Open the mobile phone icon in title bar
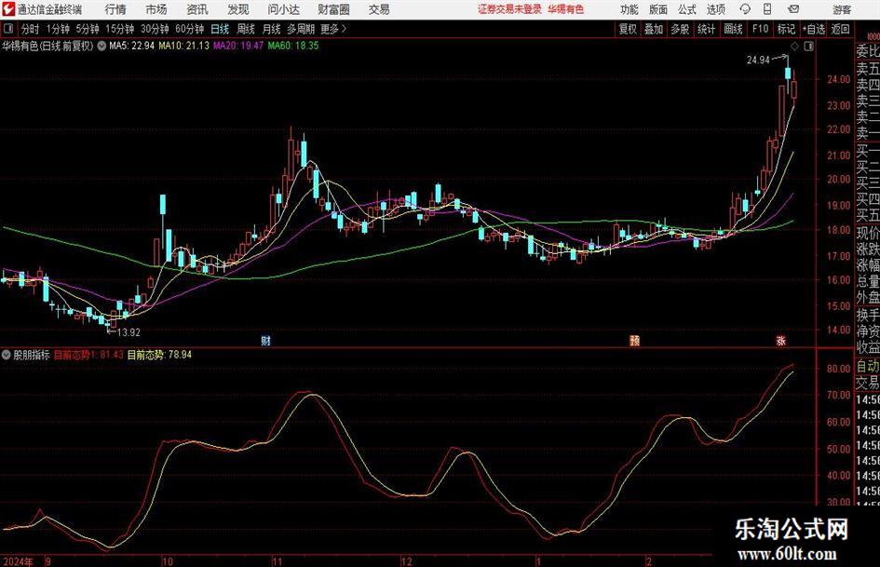The width and height of the screenshot is (880, 567). (767, 9)
